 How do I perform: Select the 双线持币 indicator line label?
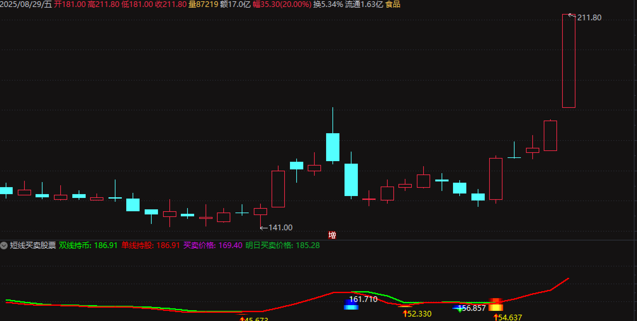pyautogui.click(x=75, y=246)
